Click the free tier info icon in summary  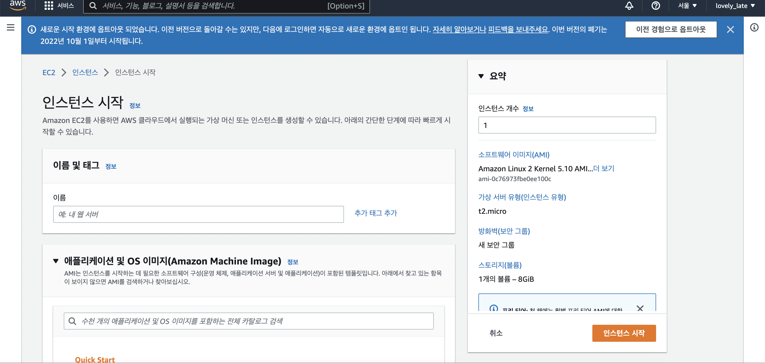click(x=494, y=308)
